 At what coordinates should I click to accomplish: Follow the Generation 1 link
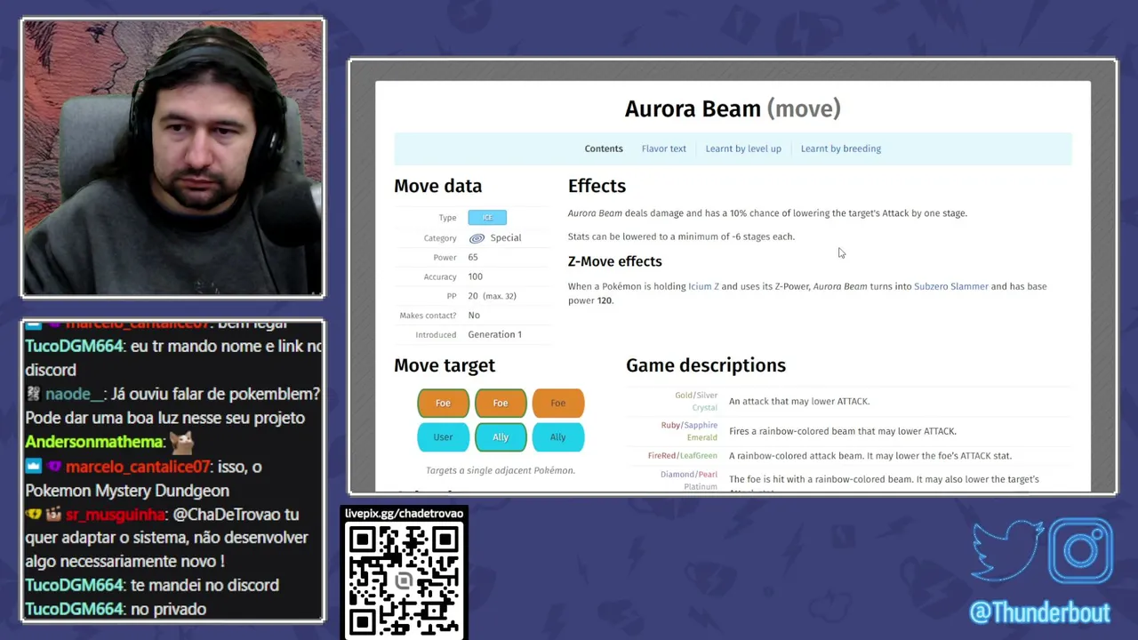point(495,334)
